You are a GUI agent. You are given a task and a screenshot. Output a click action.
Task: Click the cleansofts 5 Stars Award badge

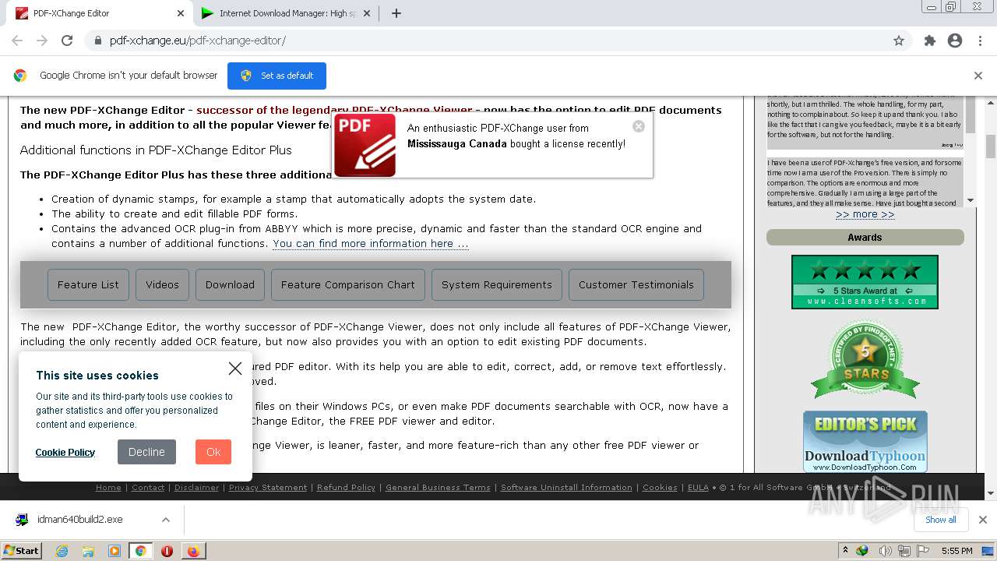(865, 282)
